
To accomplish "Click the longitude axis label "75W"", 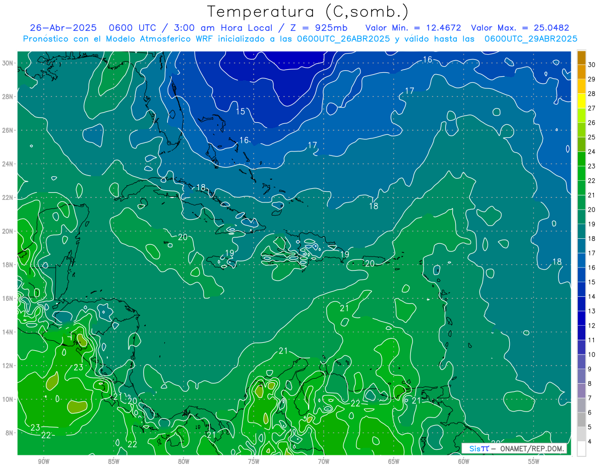I will (254, 461).
